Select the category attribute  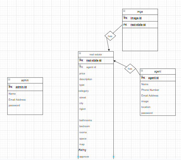(x=84, y=91)
